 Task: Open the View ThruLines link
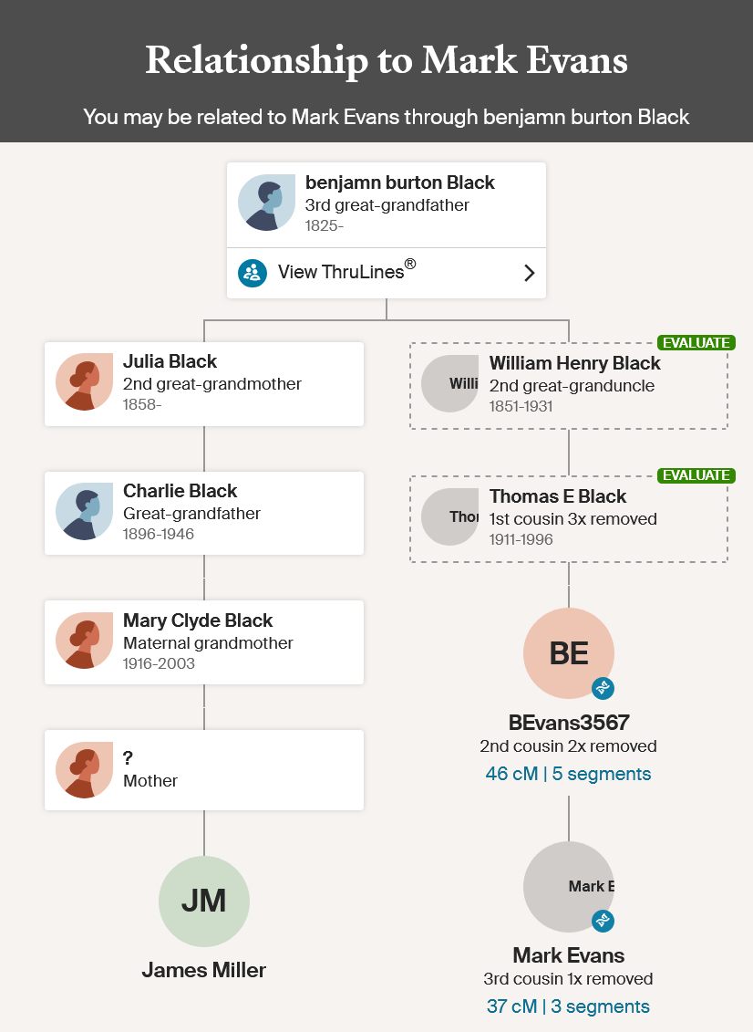coord(387,273)
